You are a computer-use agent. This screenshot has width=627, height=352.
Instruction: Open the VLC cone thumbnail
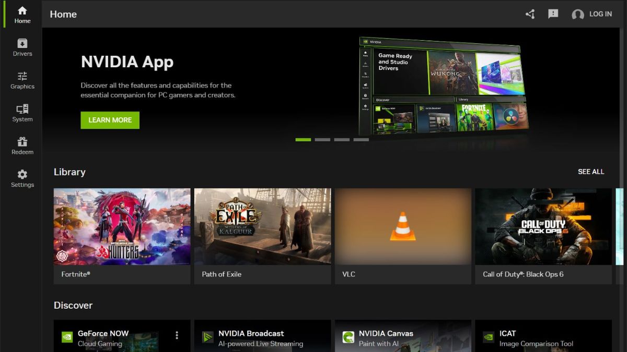(403, 227)
